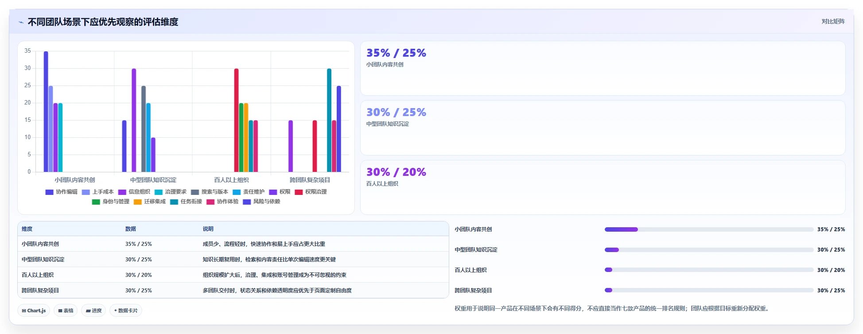Toggle the 权限治理 legend entry
This screenshot has height=334, width=863.
(311, 192)
